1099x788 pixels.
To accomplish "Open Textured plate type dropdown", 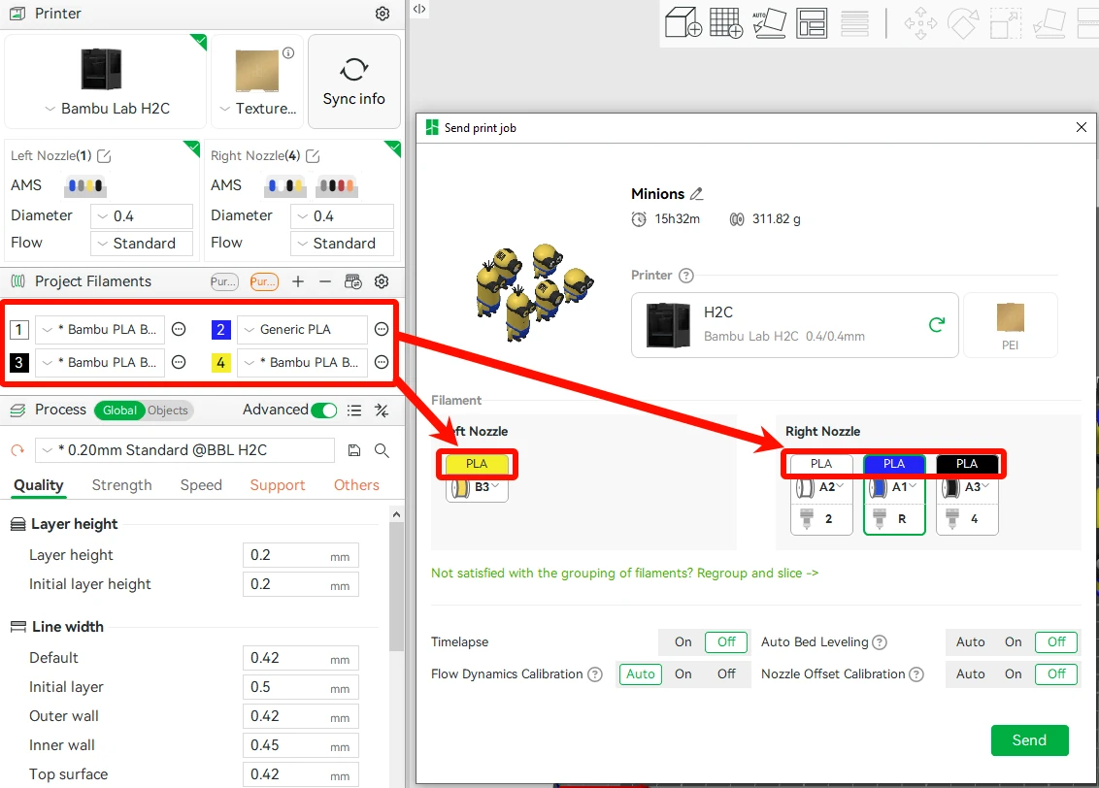I will pos(257,109).
